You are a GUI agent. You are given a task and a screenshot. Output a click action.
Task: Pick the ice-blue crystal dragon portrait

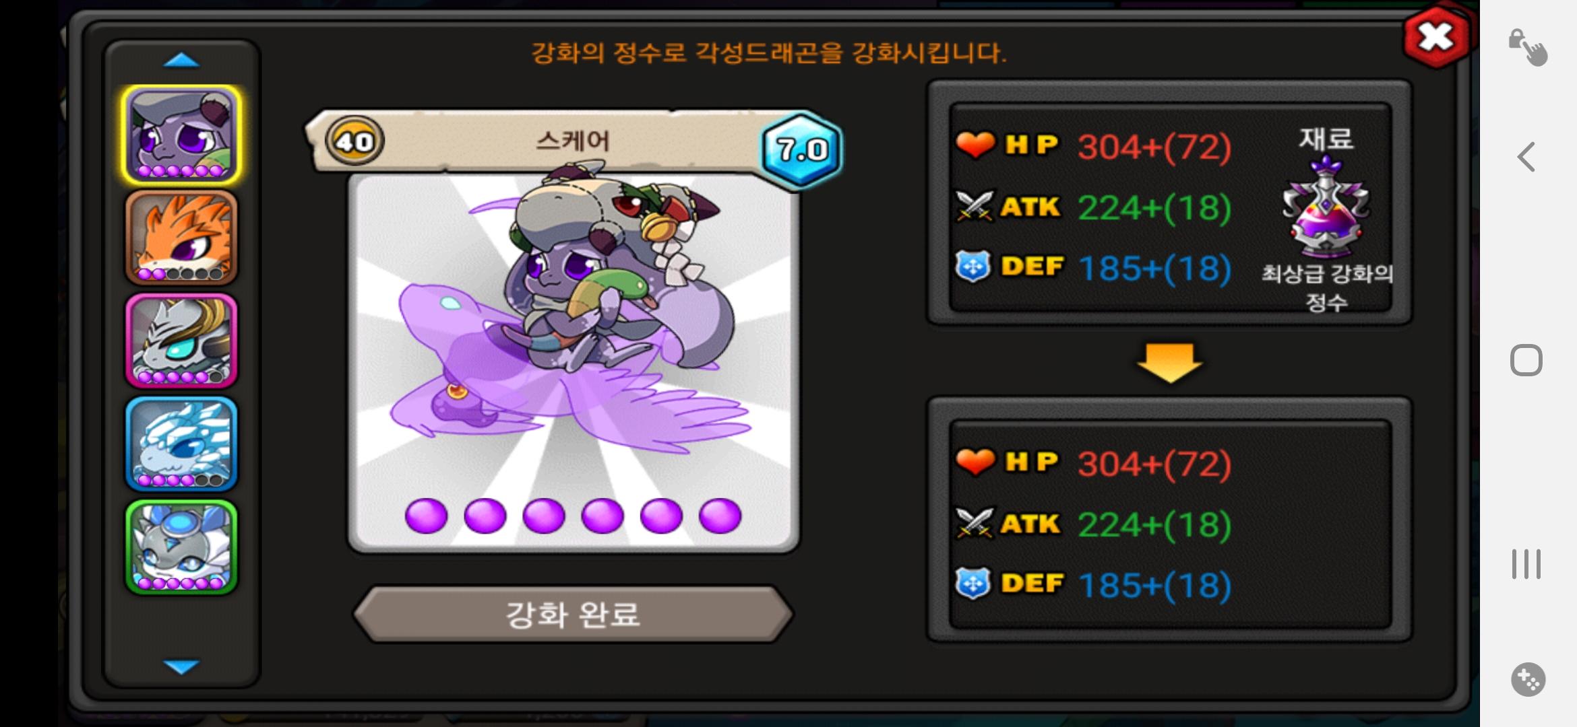coord(181,444)
